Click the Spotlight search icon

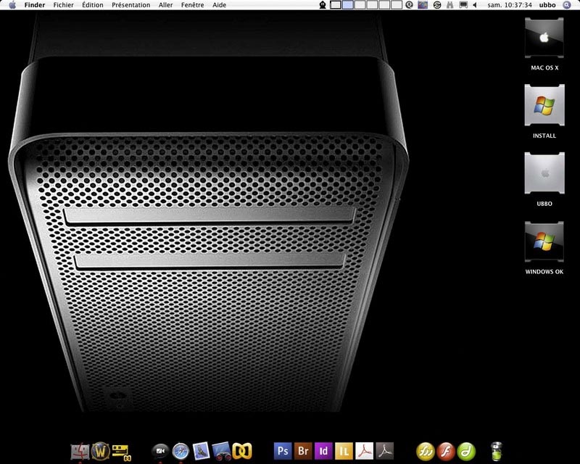point(566,5)
